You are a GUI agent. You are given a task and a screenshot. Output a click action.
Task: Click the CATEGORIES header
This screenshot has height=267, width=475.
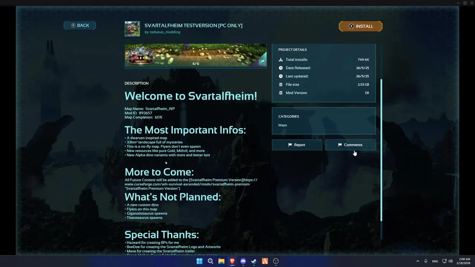[x=289, y=116]
